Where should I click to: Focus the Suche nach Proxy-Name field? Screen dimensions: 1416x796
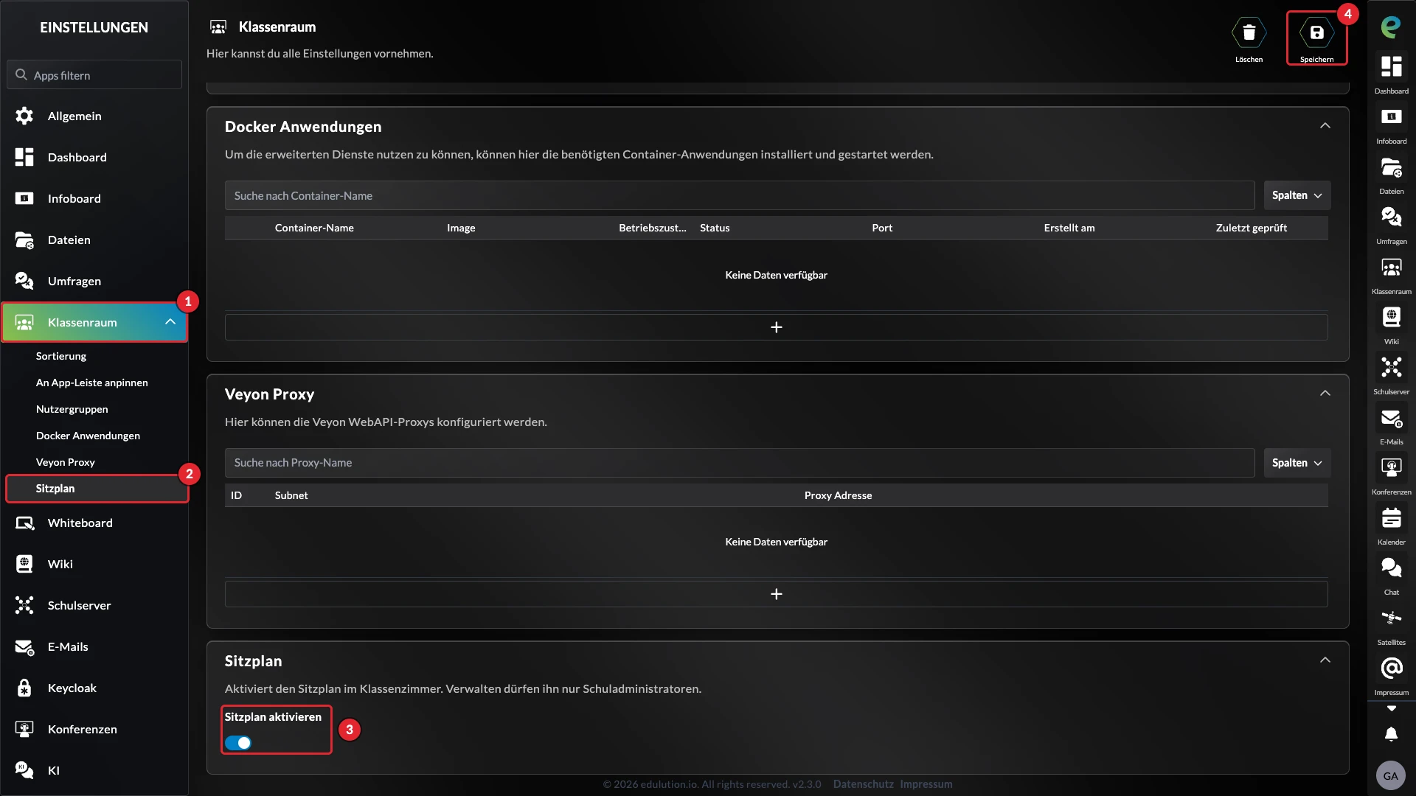click(x=740, y=463)
